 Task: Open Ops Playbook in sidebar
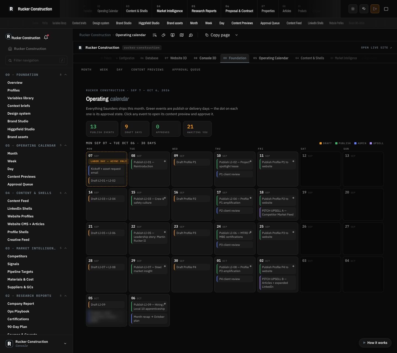coord(18,311)
